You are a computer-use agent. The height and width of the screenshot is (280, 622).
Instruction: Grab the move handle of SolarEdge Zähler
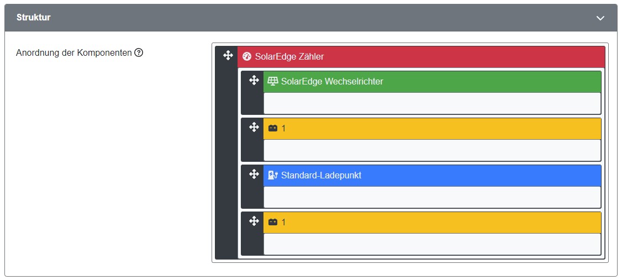[228, 55]
